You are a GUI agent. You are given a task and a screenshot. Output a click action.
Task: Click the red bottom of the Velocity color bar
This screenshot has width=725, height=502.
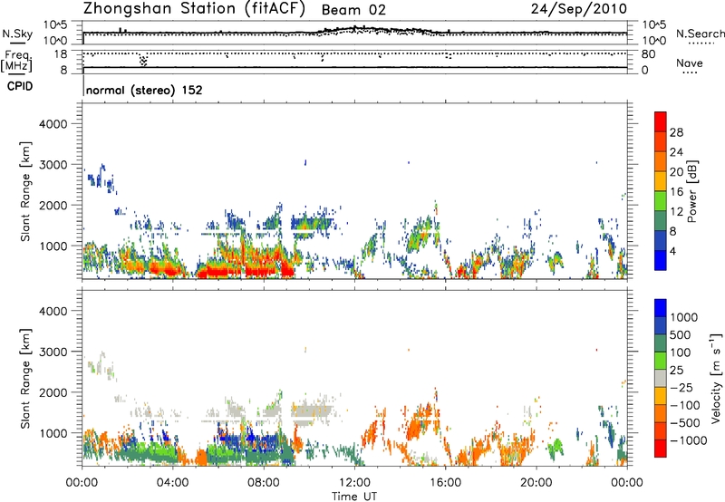tap(661, 449)
